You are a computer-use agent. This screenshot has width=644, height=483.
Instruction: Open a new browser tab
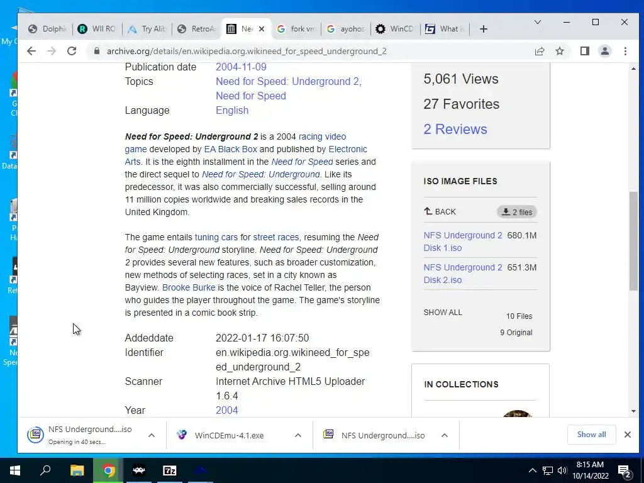[484, 29]
